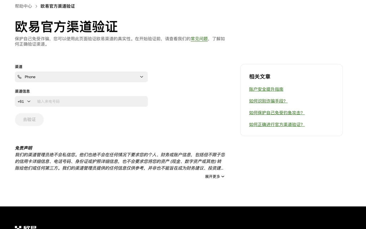Viewport: 366px width, 229px height.
Task: Expand the +61 country code selector
Action: 24,102
